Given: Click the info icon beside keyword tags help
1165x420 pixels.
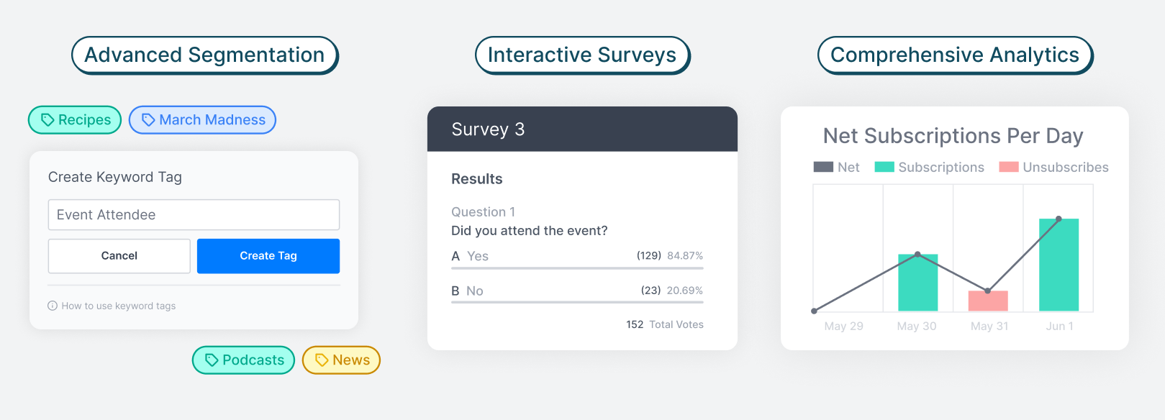Looking at the screenshot, I should 53,306.
